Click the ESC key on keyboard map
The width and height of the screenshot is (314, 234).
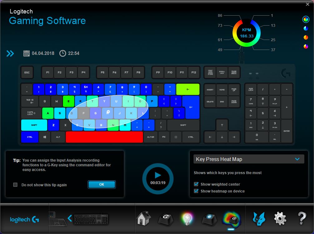27,72
